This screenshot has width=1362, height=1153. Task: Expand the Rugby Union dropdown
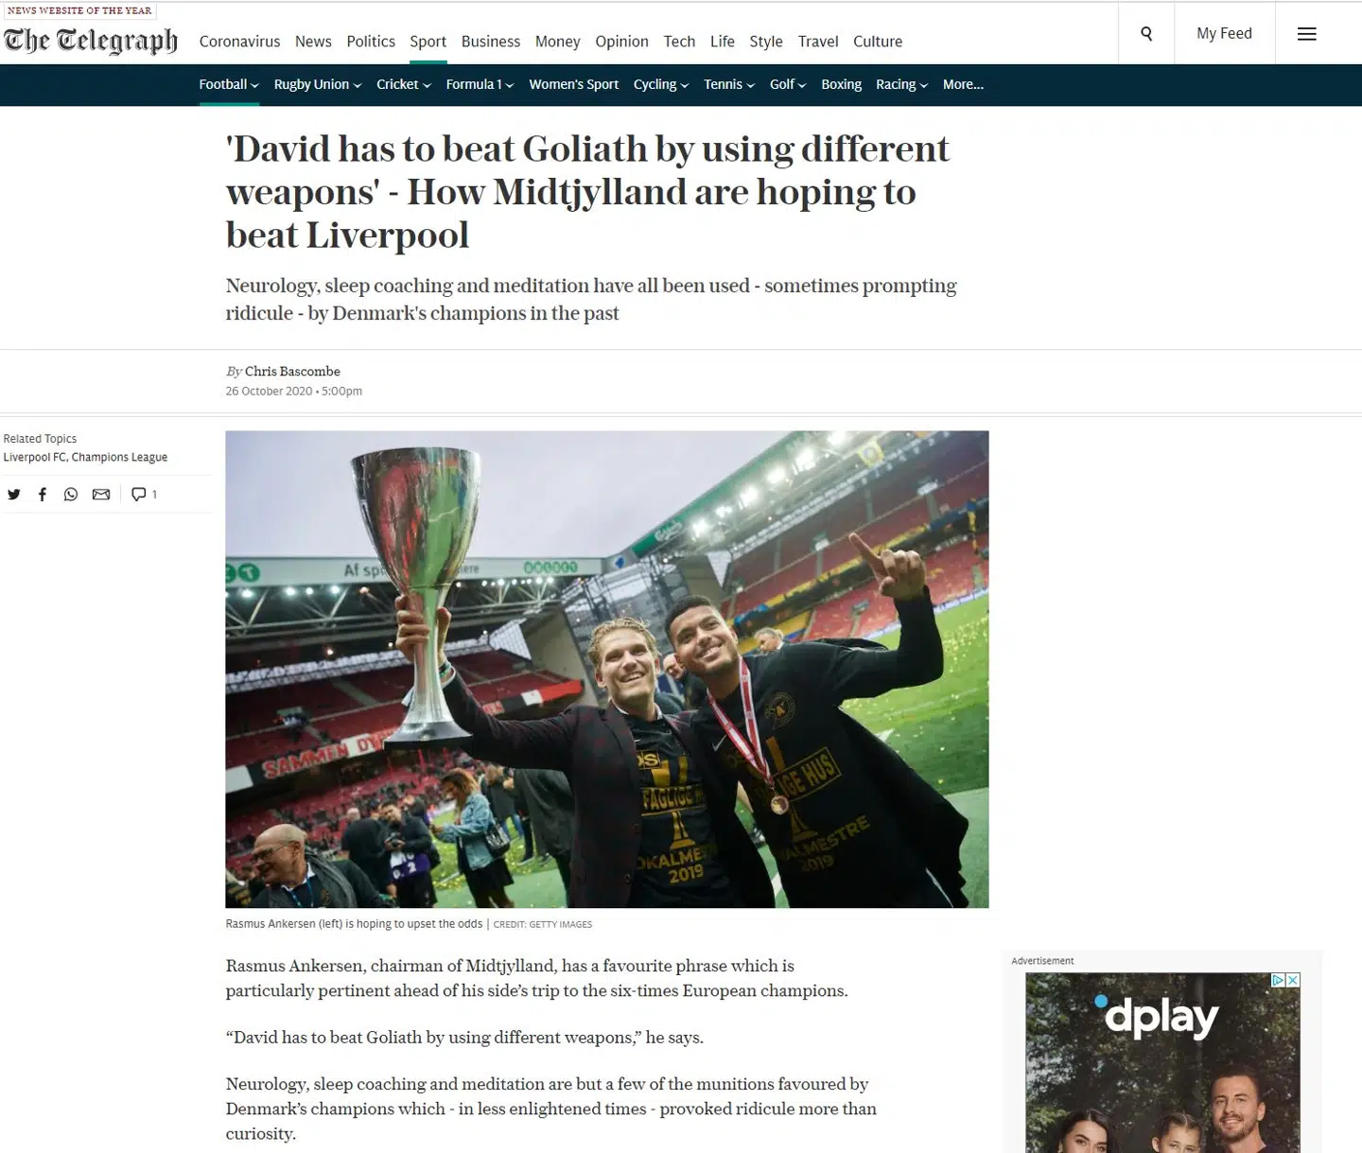[318, 84]
